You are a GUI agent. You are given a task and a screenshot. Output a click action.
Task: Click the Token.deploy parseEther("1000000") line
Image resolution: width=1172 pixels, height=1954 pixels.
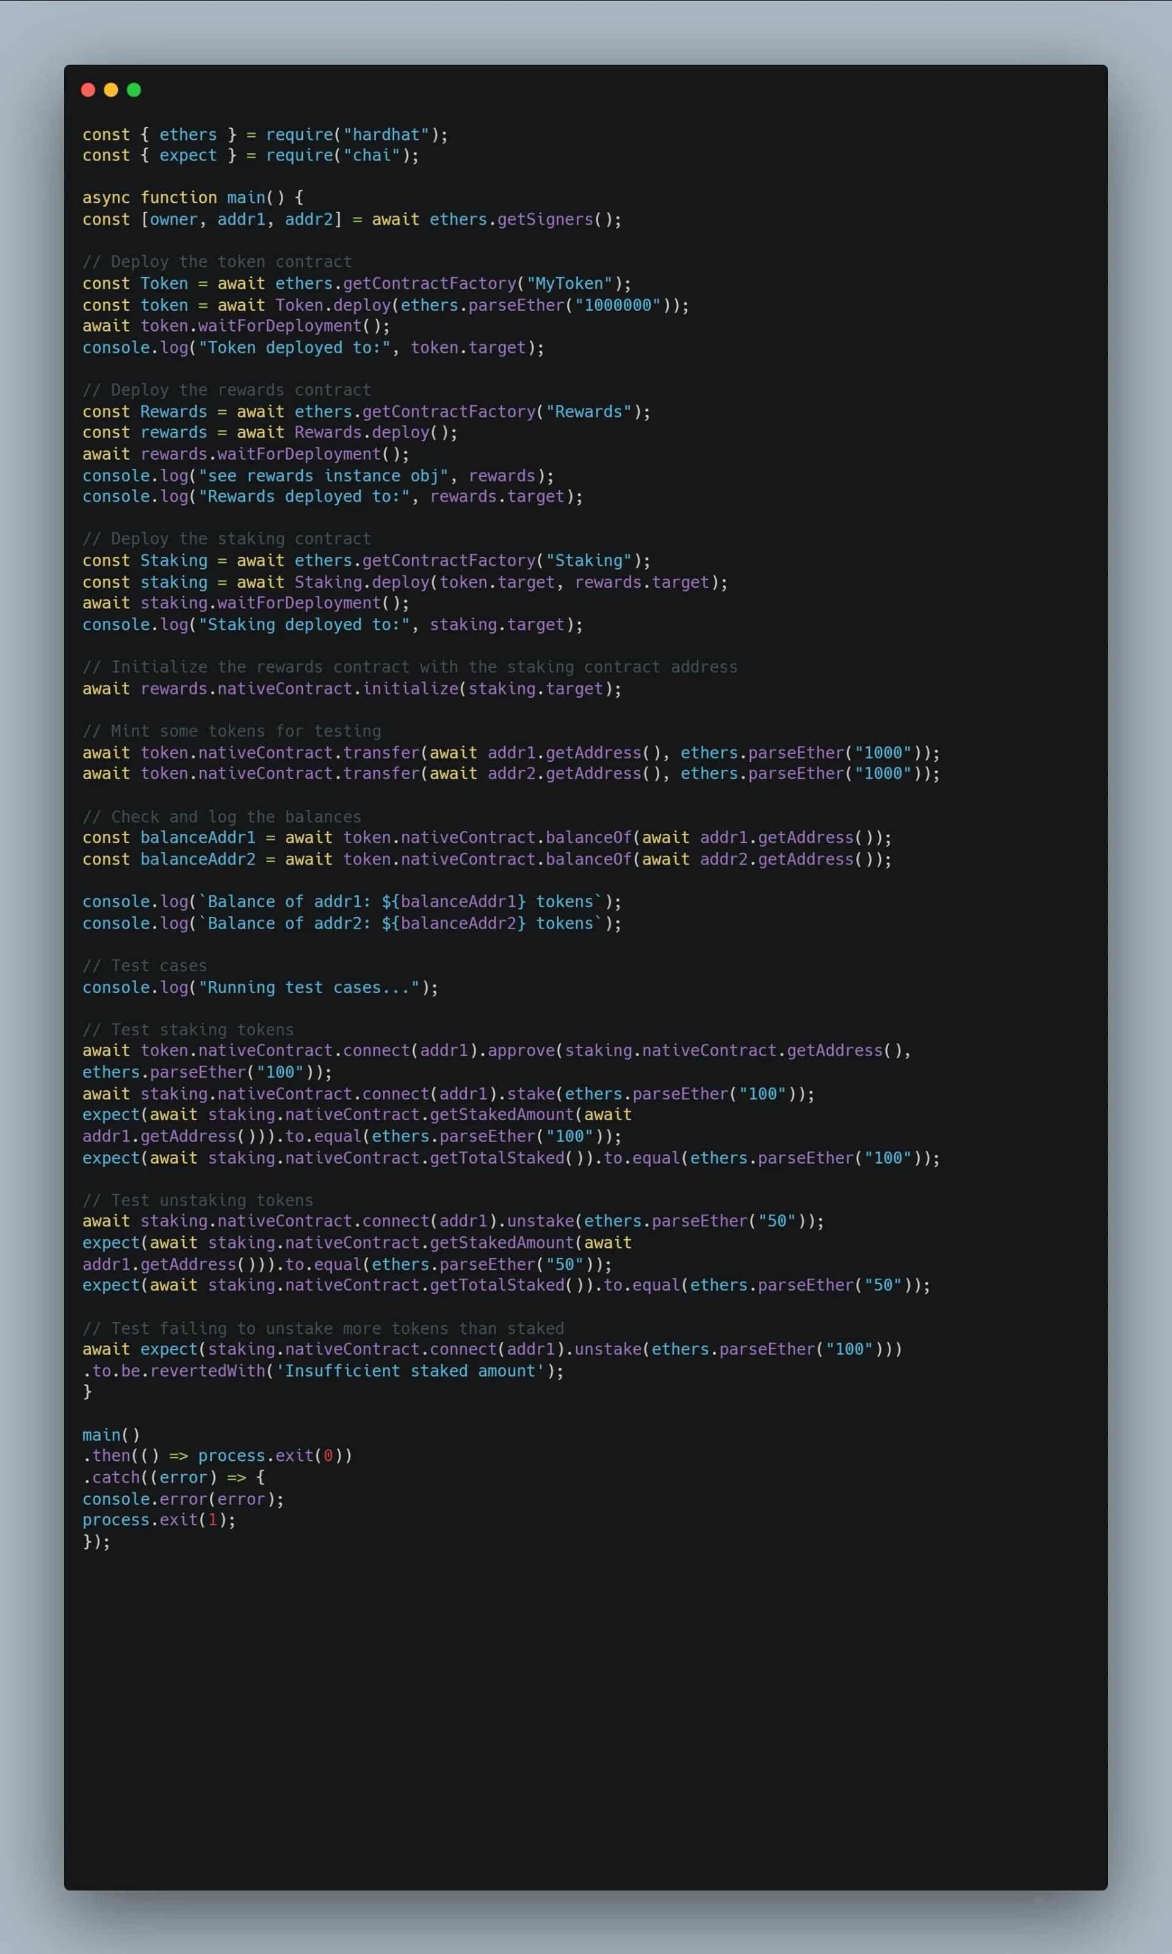pyautogui.click(x=386, y=305)
